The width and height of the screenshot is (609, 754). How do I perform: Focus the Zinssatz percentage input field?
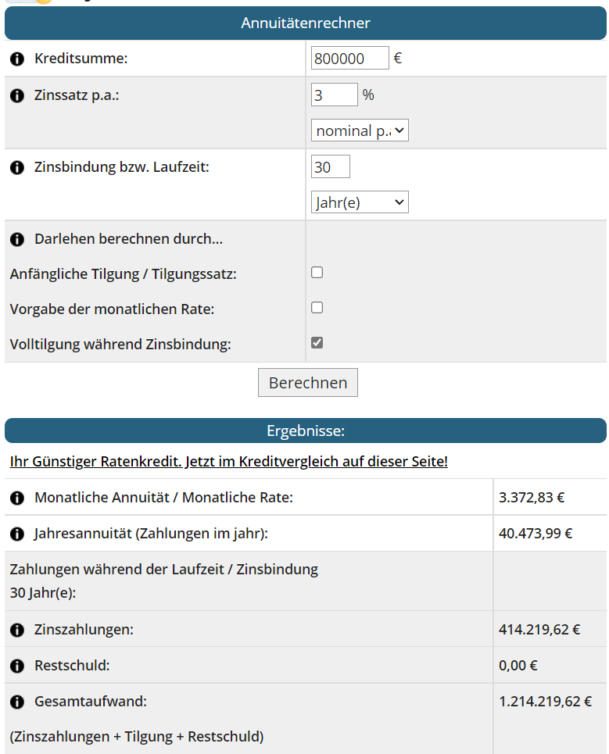click(x=334, y=95)
